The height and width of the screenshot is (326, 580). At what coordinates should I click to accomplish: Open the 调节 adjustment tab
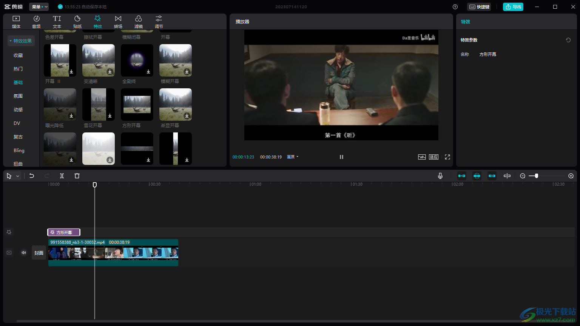(x=159, y=22)
